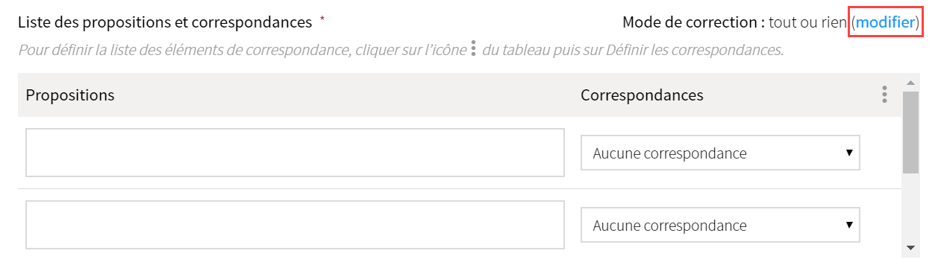Open the second Aucune correspondance dropdown
The width and height of the screenshot is (938, 268).
[720, 225]
